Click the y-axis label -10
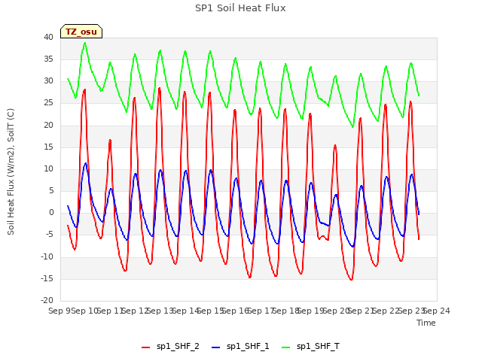Viewport: 482px width, 361px height. 47,256
